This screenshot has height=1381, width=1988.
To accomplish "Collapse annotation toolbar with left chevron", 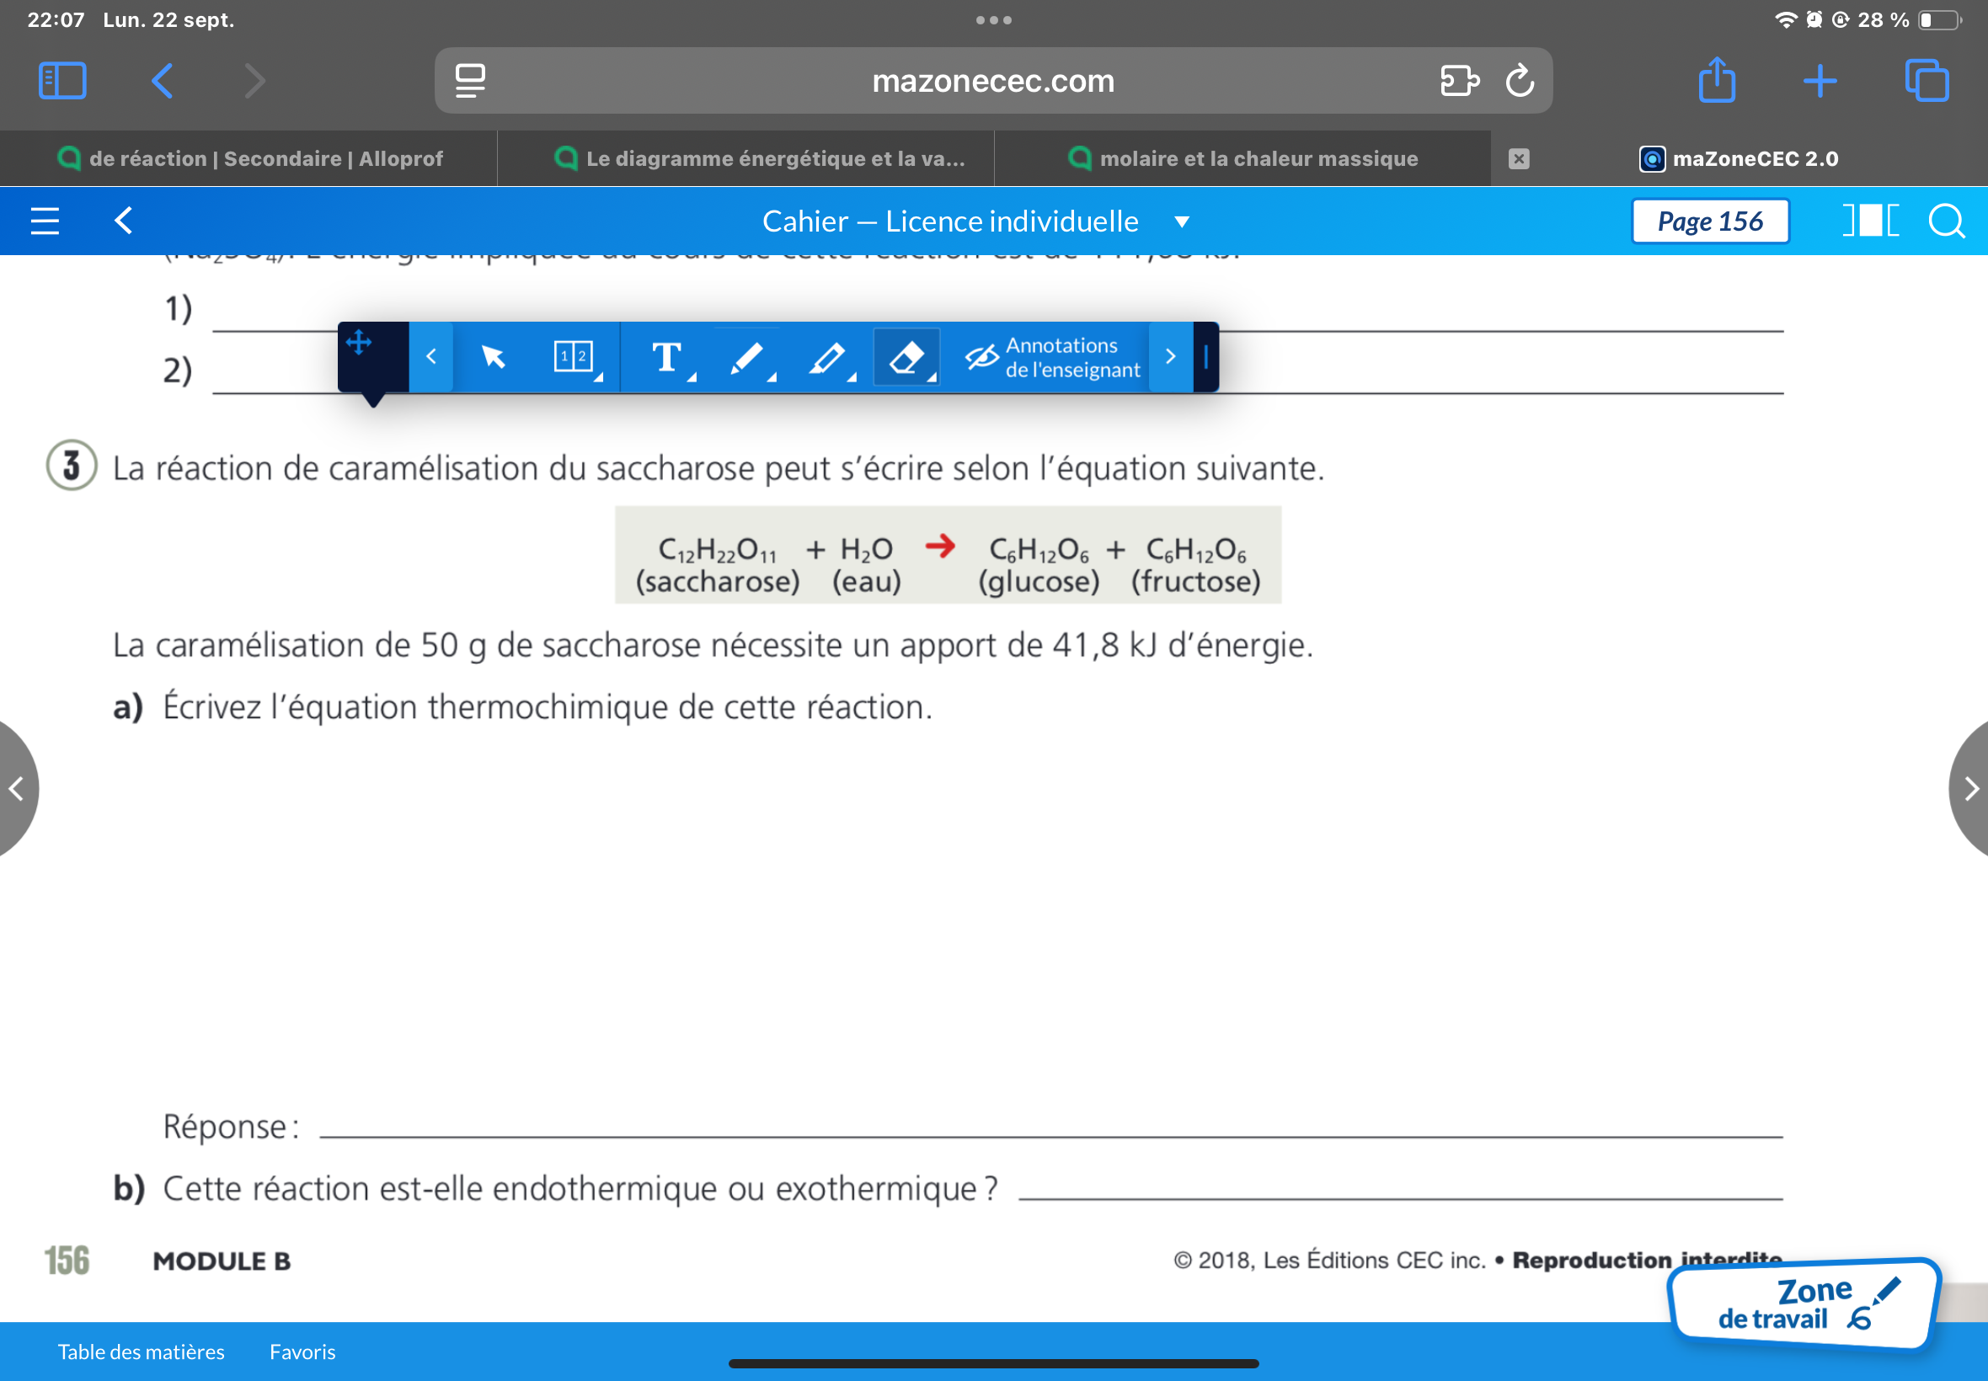I will 431,357.
